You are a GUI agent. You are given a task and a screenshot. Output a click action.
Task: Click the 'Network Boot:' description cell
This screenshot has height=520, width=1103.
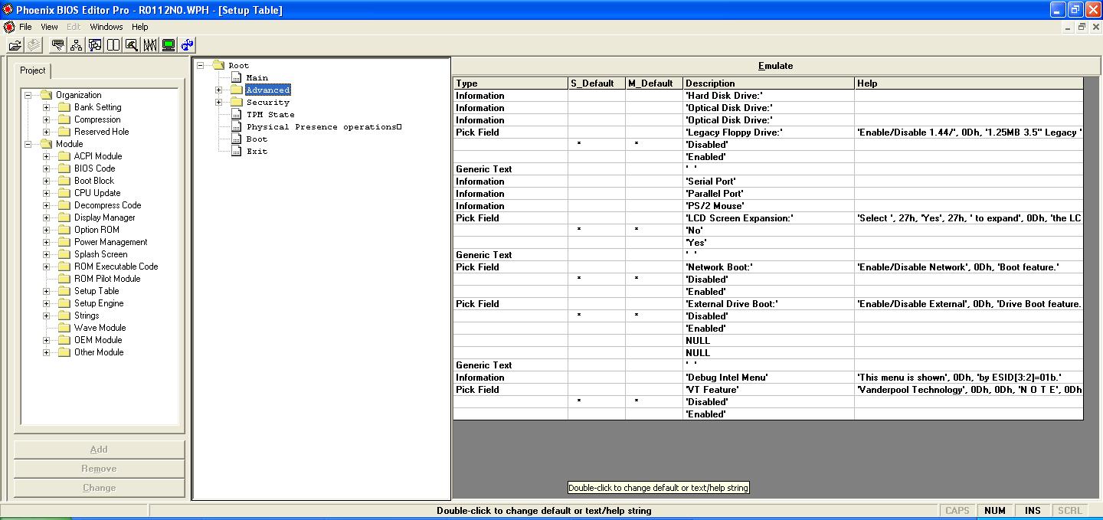tap(768, 267)
